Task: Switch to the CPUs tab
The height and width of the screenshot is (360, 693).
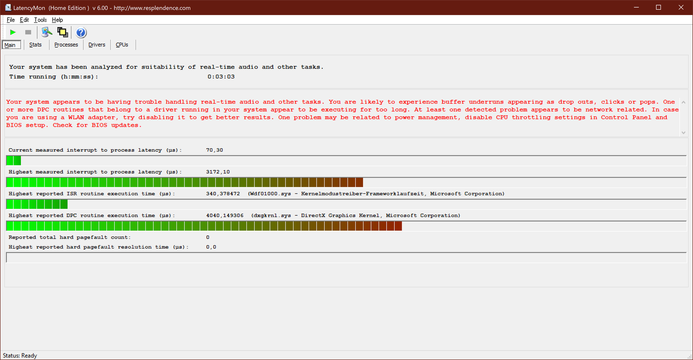Action: (122, 45)
